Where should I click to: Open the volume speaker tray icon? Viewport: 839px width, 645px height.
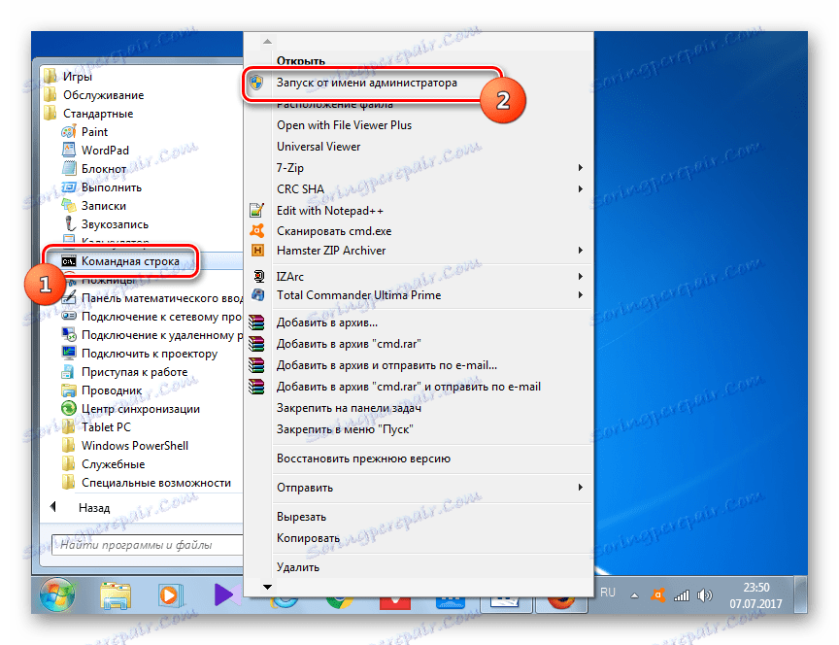[x=705, y=595]
